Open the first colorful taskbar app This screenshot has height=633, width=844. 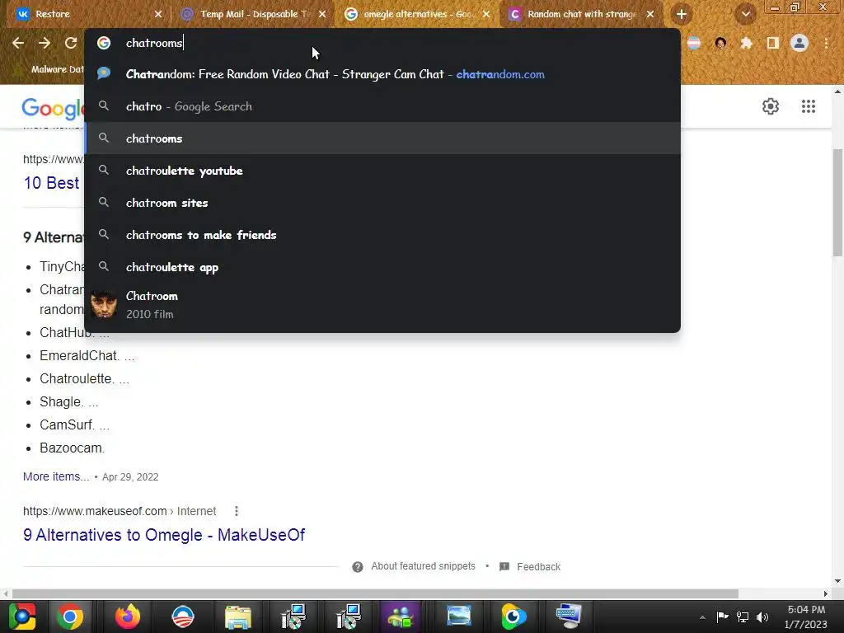[x=22, y=617]
